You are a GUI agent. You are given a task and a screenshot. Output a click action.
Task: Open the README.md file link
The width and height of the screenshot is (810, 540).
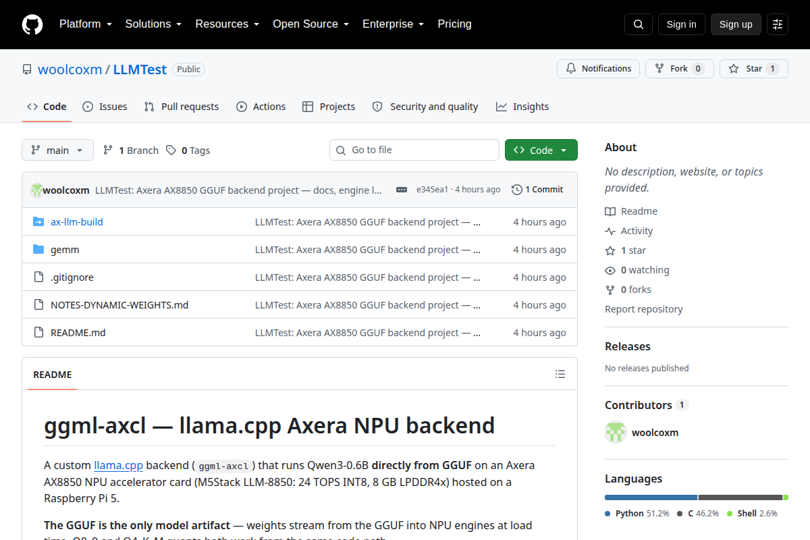78,333
